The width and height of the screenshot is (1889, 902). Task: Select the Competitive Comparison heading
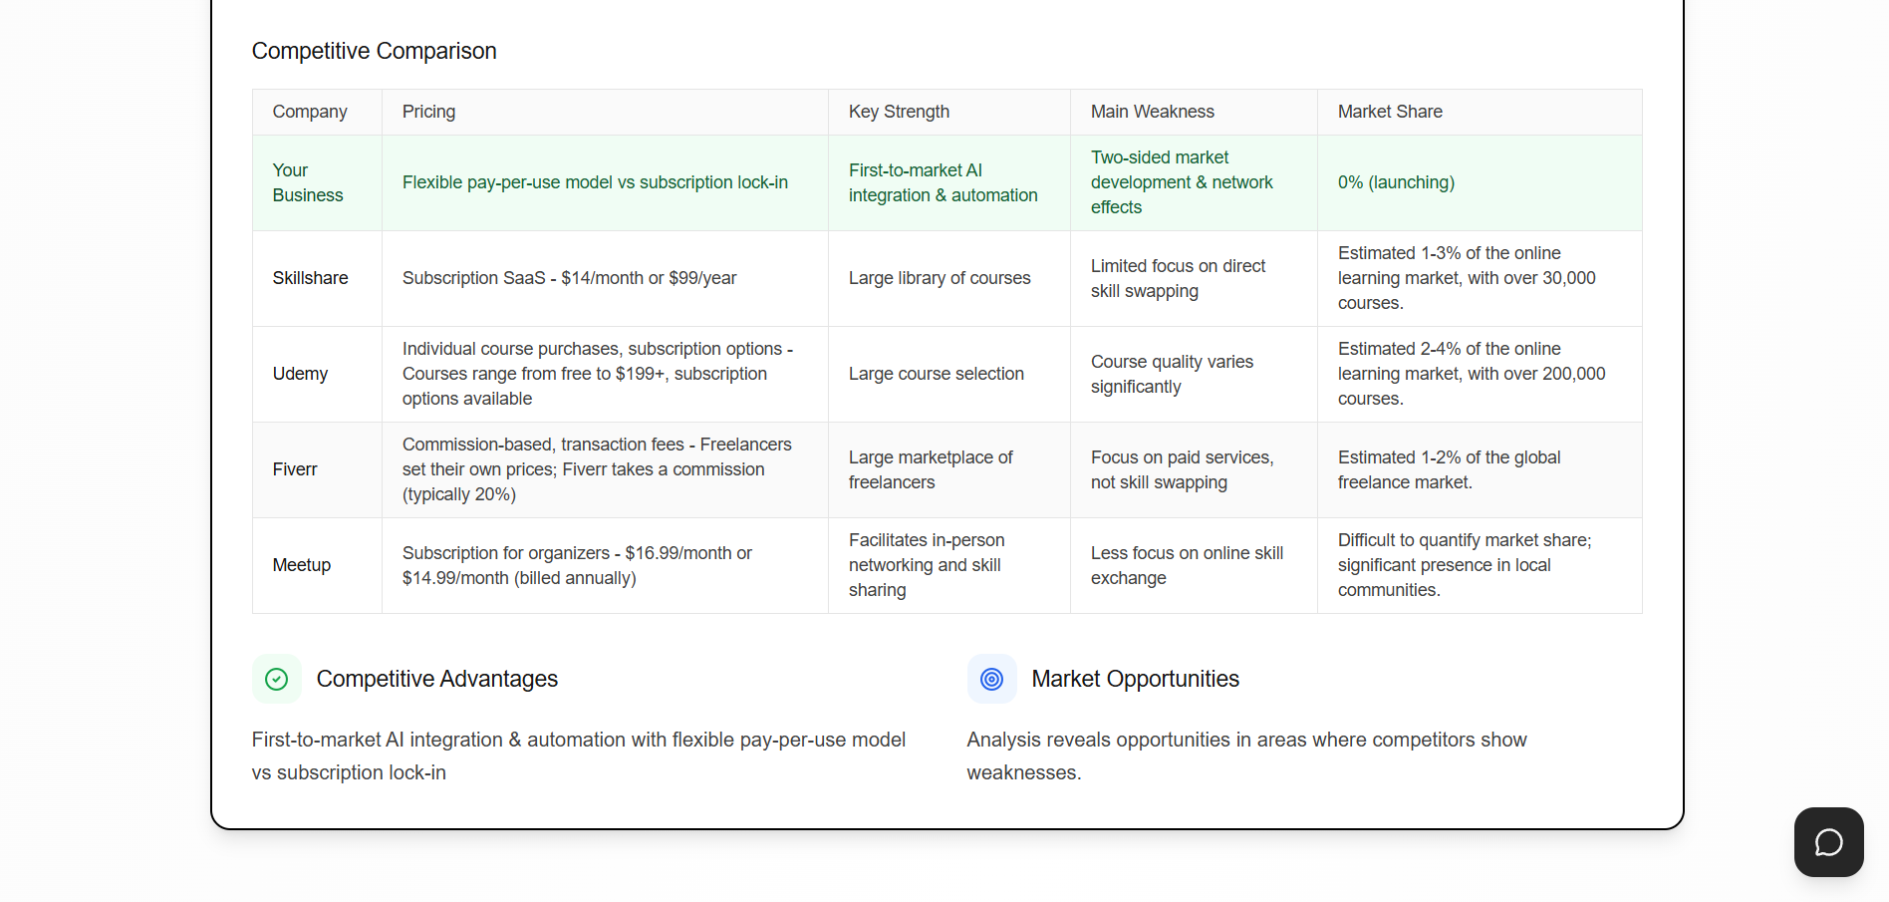[x=374, y=51]
